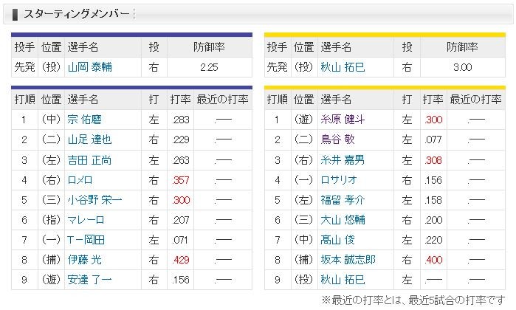Select 吉田 正尚 in the batting order

pos(90,159)
